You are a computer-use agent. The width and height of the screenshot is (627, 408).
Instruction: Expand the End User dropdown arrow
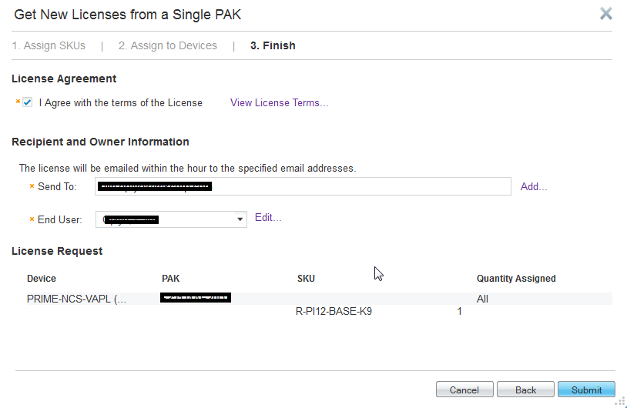click(241, 219)
